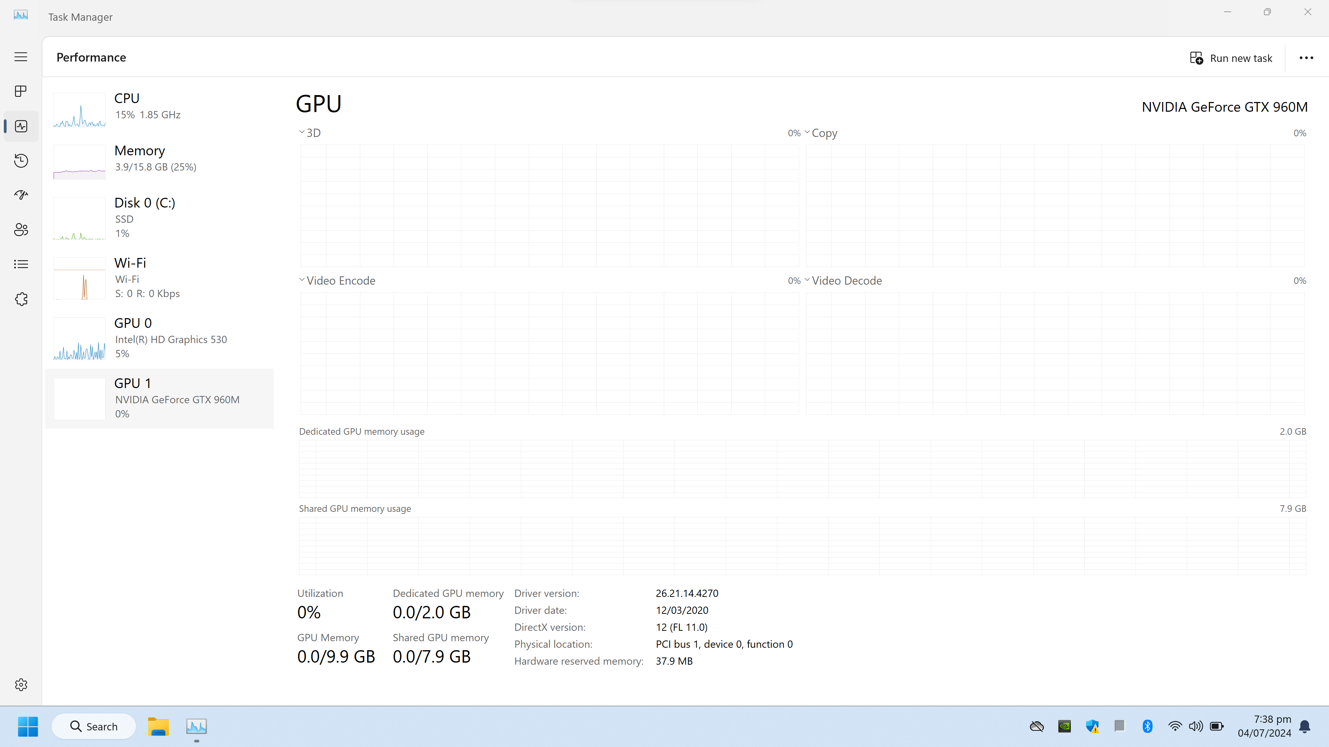Click the Memory usage mini graph thumbnail
The height and width of the screenshot is (747, 1329).
(80, 162)
